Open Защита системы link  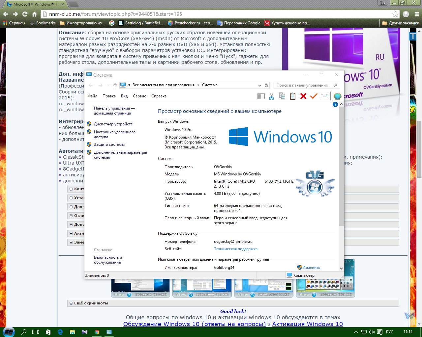click(x=109, y=144)
